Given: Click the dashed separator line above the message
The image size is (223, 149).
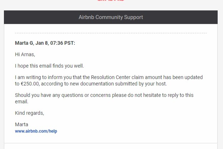Looking at the screenshot, I should point(111,33).
